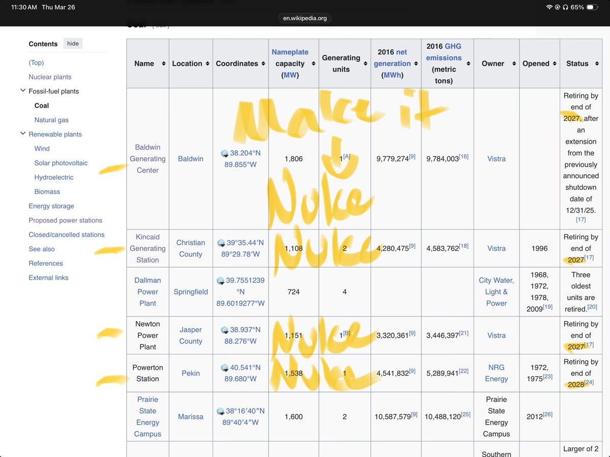Jump to Closed/cancelled stations section
This screenshot has height=457, width=610.
pos(67,235)
